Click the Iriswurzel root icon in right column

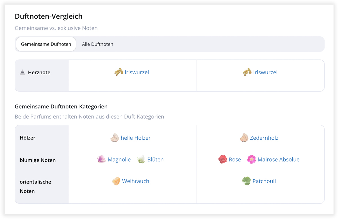(x=247, y=72)
